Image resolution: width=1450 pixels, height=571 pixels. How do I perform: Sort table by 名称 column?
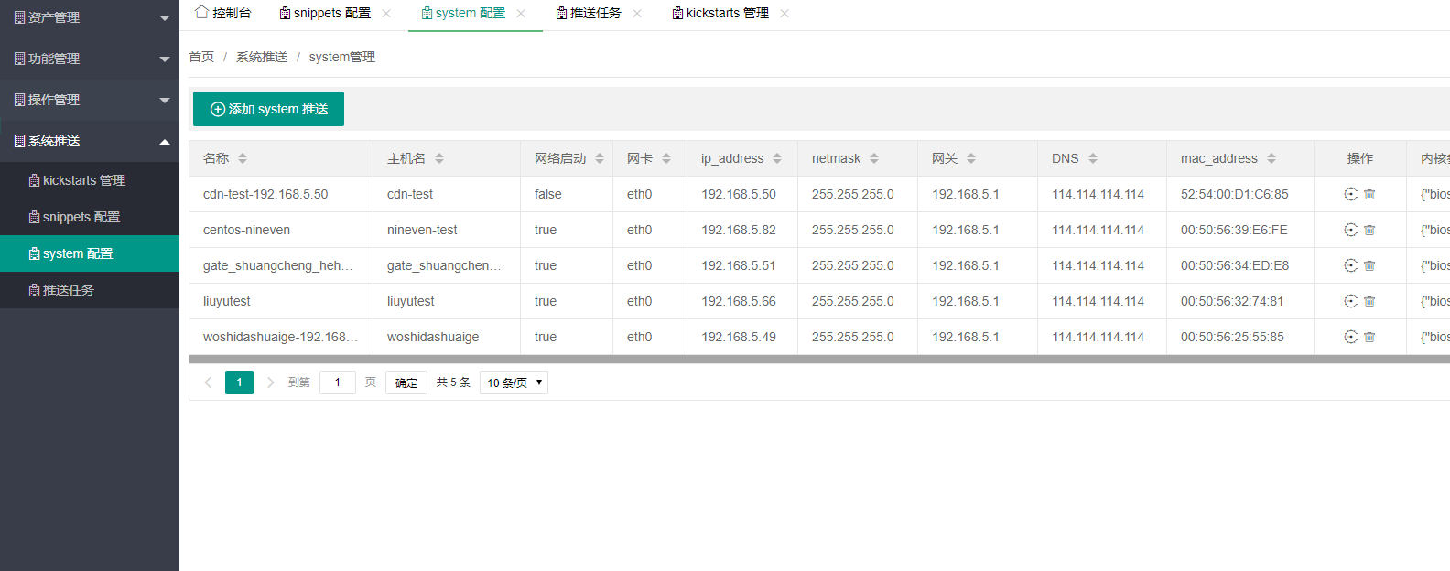click(x=243, y=158)
